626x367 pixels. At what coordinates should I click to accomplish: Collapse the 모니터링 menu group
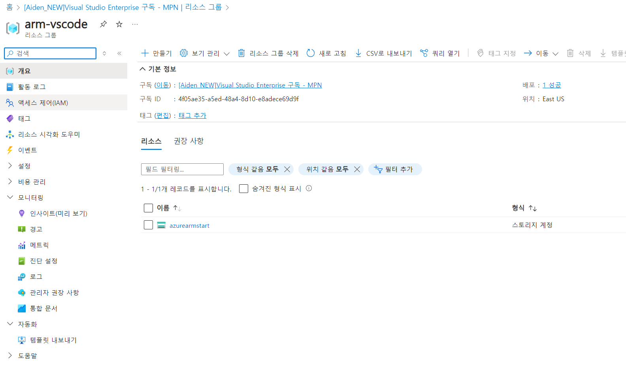(x=10, y=197)
